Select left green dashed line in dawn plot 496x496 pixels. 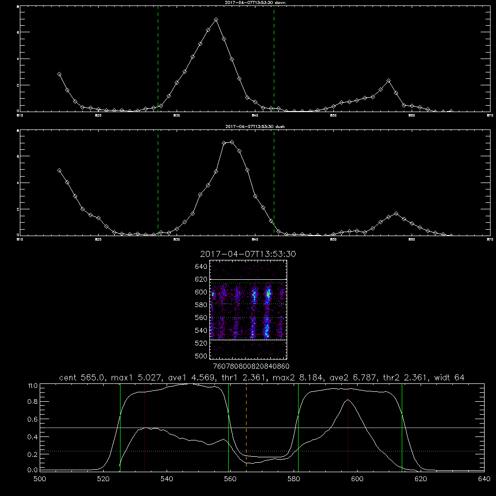coord(158,59)
